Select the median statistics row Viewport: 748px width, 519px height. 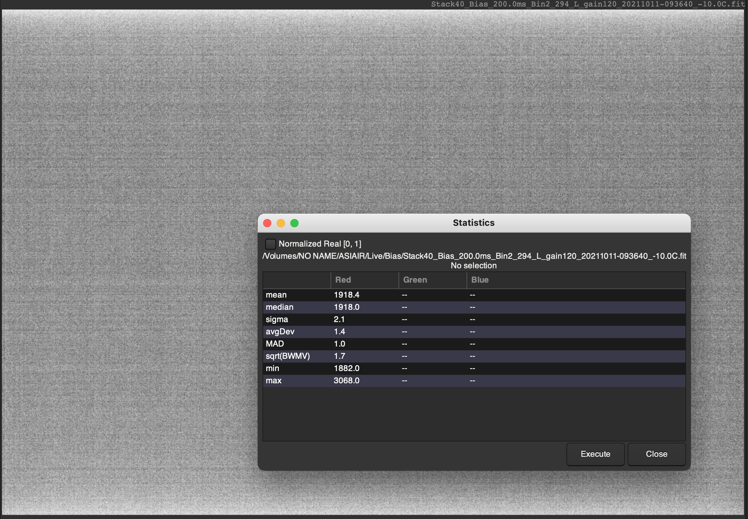point(279,307)
